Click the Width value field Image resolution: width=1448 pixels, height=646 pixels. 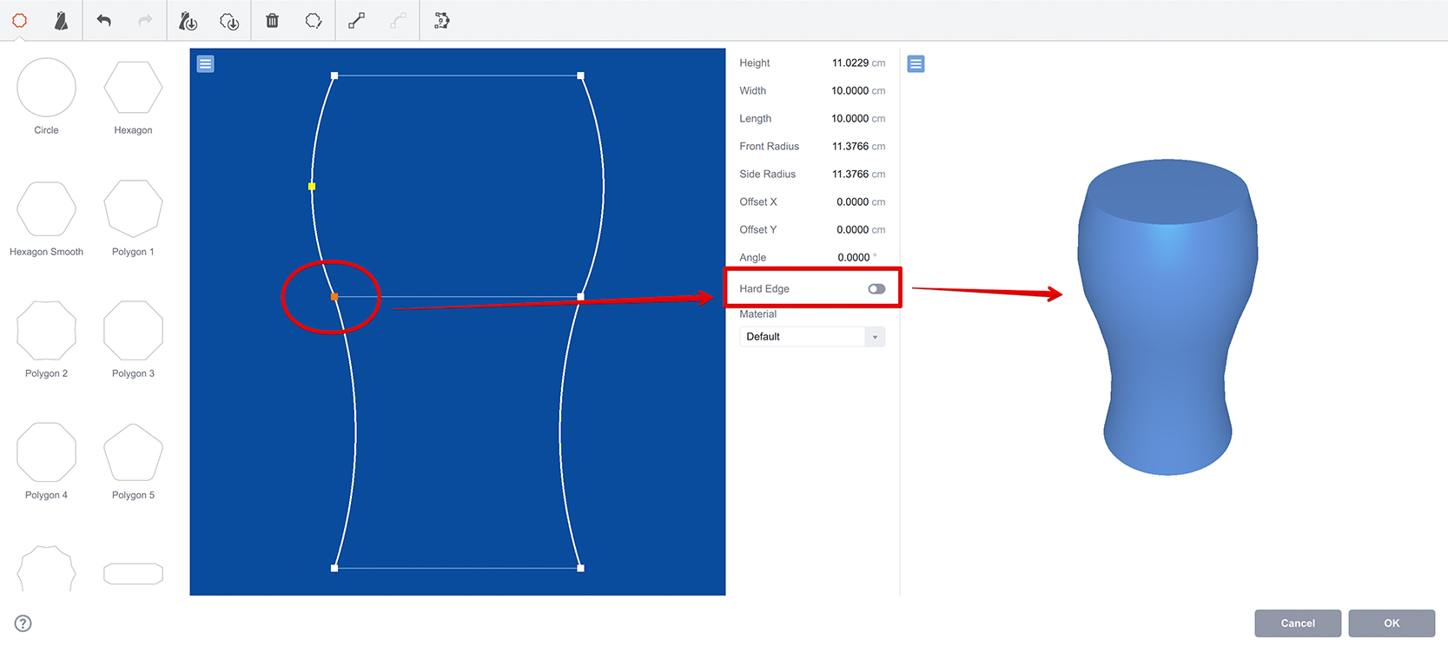click(x=850, y=91)
